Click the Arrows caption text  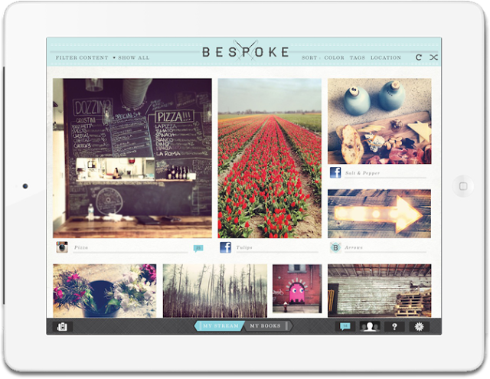click(354, 247)
